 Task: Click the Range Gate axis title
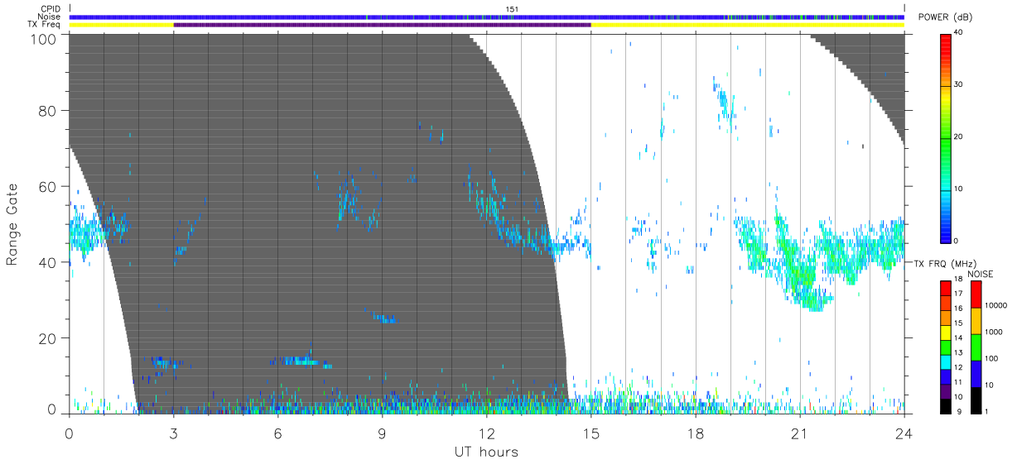click(12, 224)
